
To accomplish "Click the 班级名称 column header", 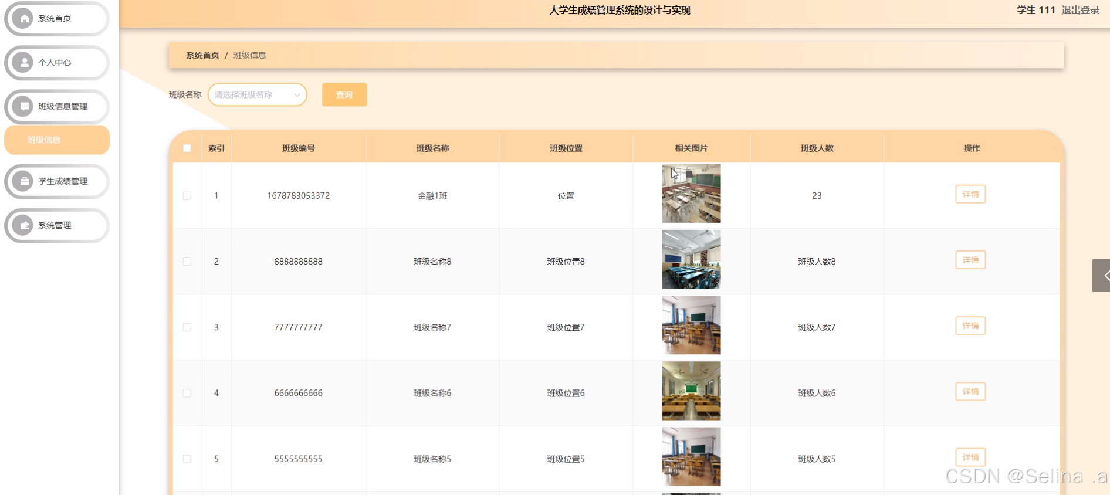I will 432,148.
